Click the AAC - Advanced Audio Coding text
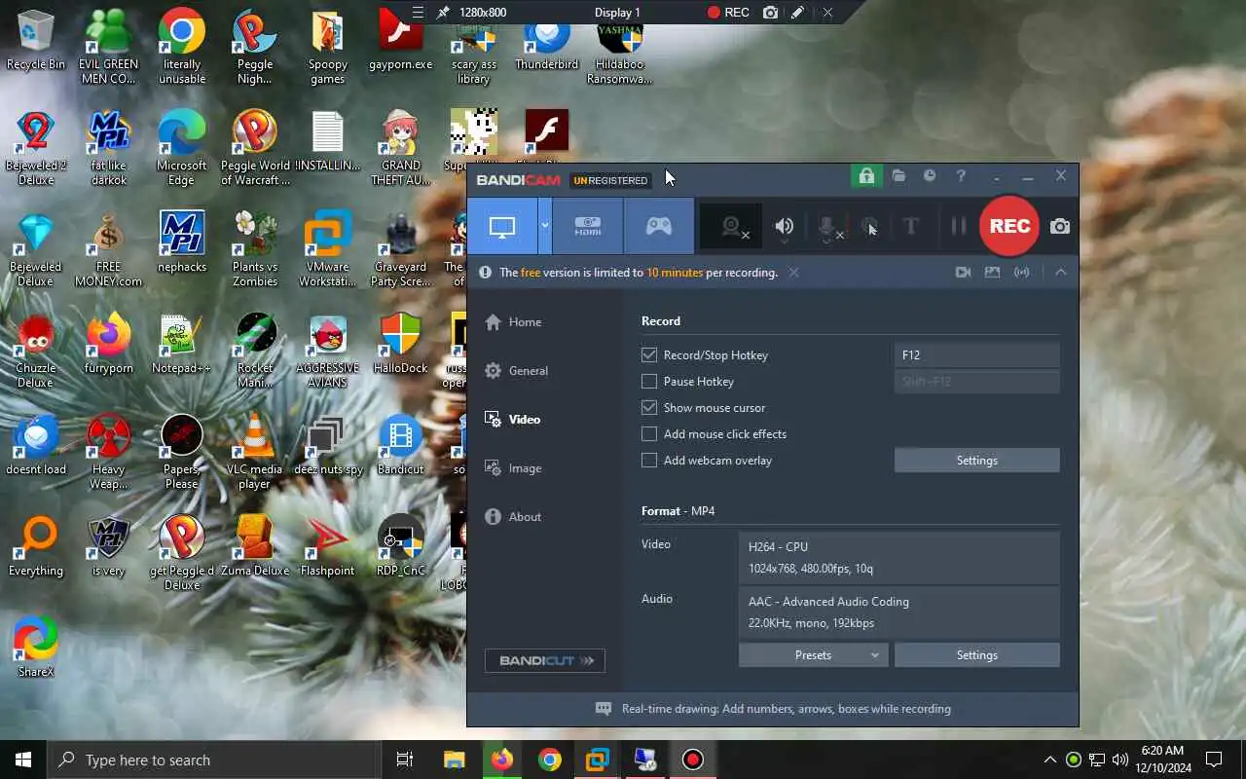 [x=828, y=602]
